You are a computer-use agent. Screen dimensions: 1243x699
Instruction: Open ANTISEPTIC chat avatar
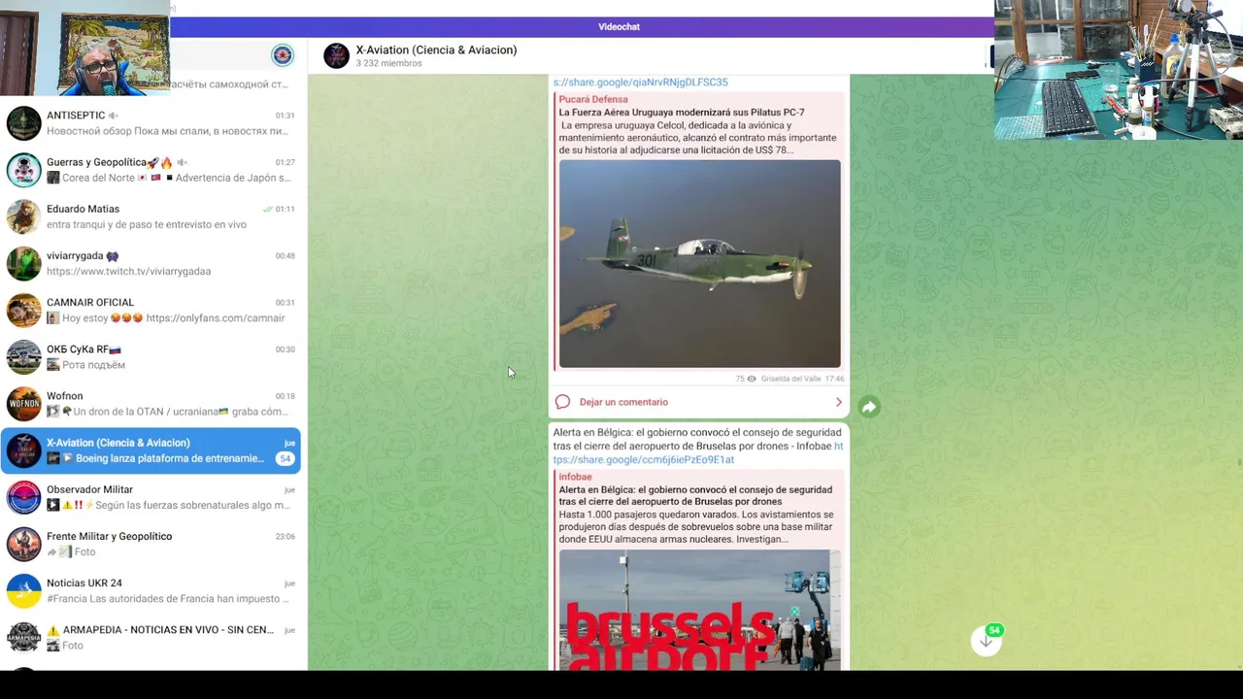point(23,123)
